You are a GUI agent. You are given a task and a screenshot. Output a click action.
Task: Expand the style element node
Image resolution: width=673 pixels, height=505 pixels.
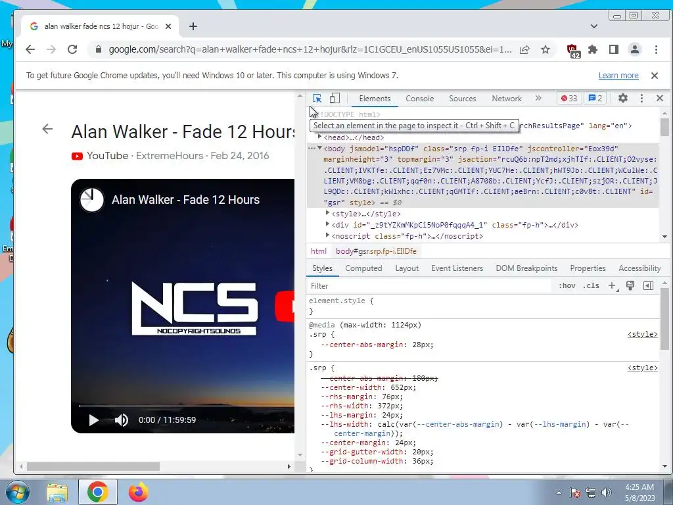(x=327, y=213)
